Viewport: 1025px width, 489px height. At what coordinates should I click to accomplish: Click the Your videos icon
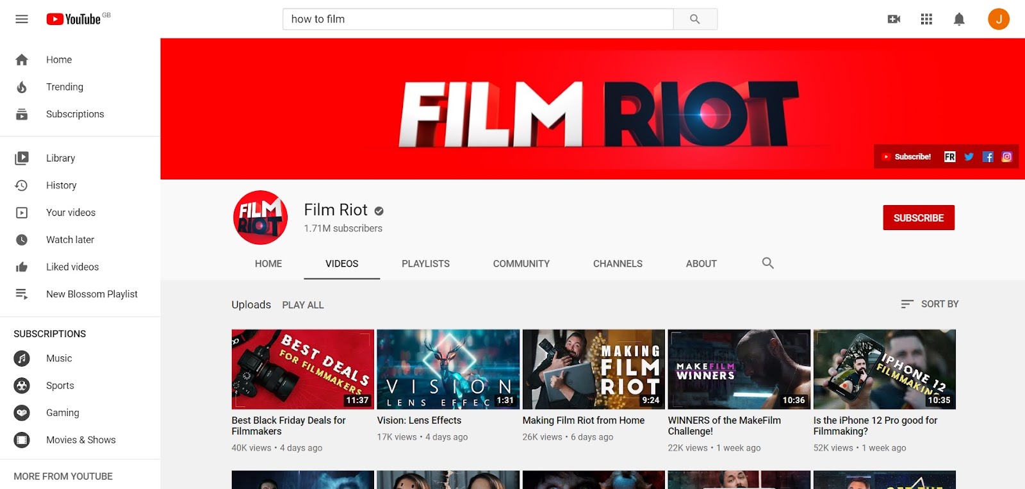coord(22,213)
